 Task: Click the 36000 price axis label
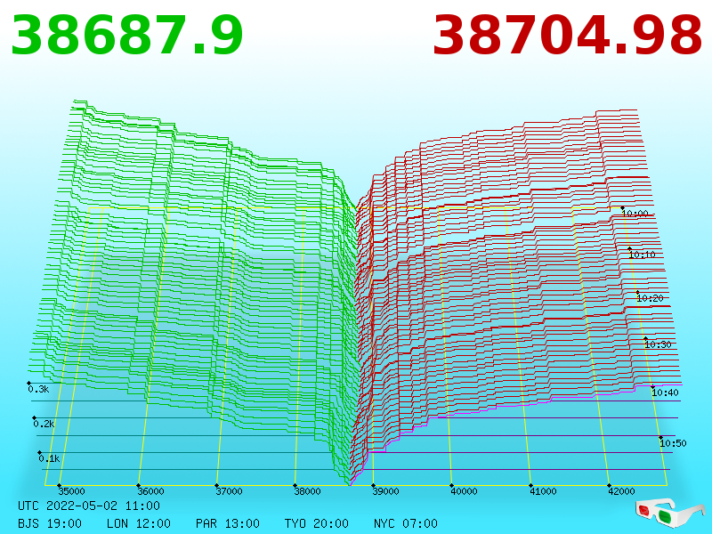point(150,491)
